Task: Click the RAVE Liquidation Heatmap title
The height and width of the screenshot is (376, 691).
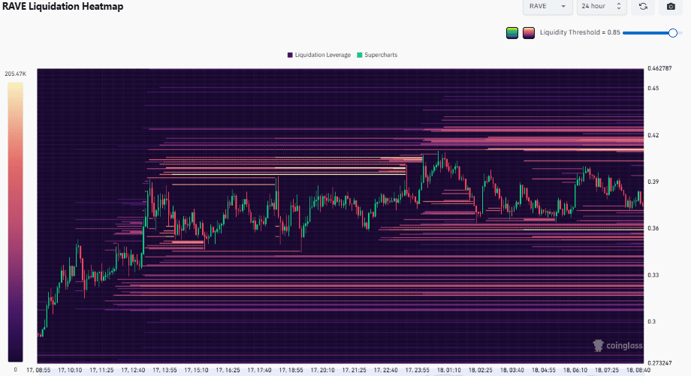Action: click(62, 7)
